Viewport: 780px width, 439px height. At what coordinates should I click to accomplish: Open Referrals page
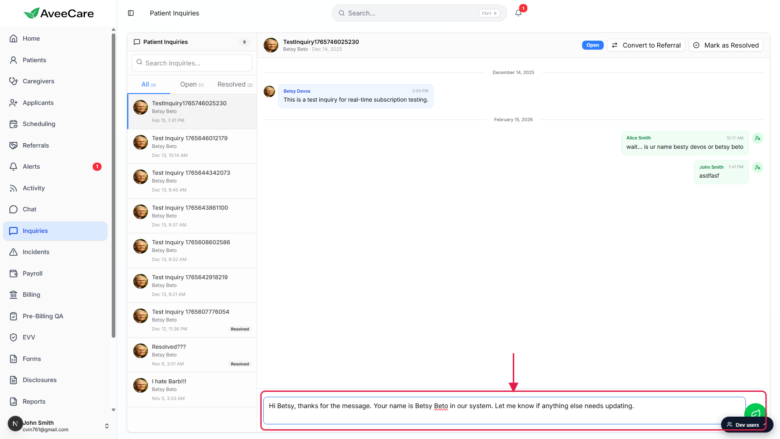(55, 146)
